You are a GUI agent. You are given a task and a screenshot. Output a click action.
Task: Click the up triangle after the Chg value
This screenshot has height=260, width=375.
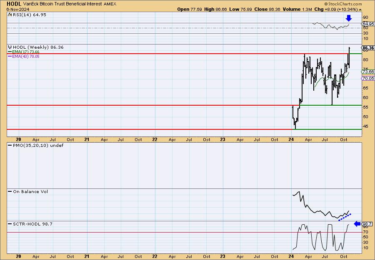point(360,10)
